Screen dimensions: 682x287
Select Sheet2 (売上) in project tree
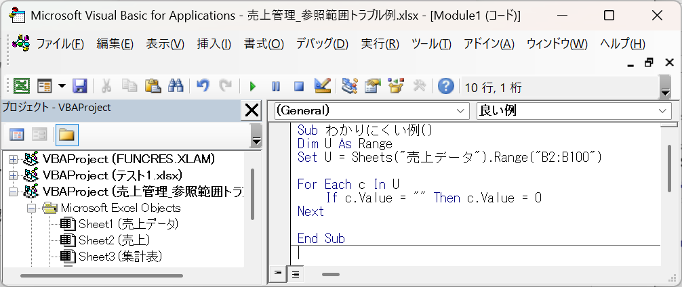[114, 240]
